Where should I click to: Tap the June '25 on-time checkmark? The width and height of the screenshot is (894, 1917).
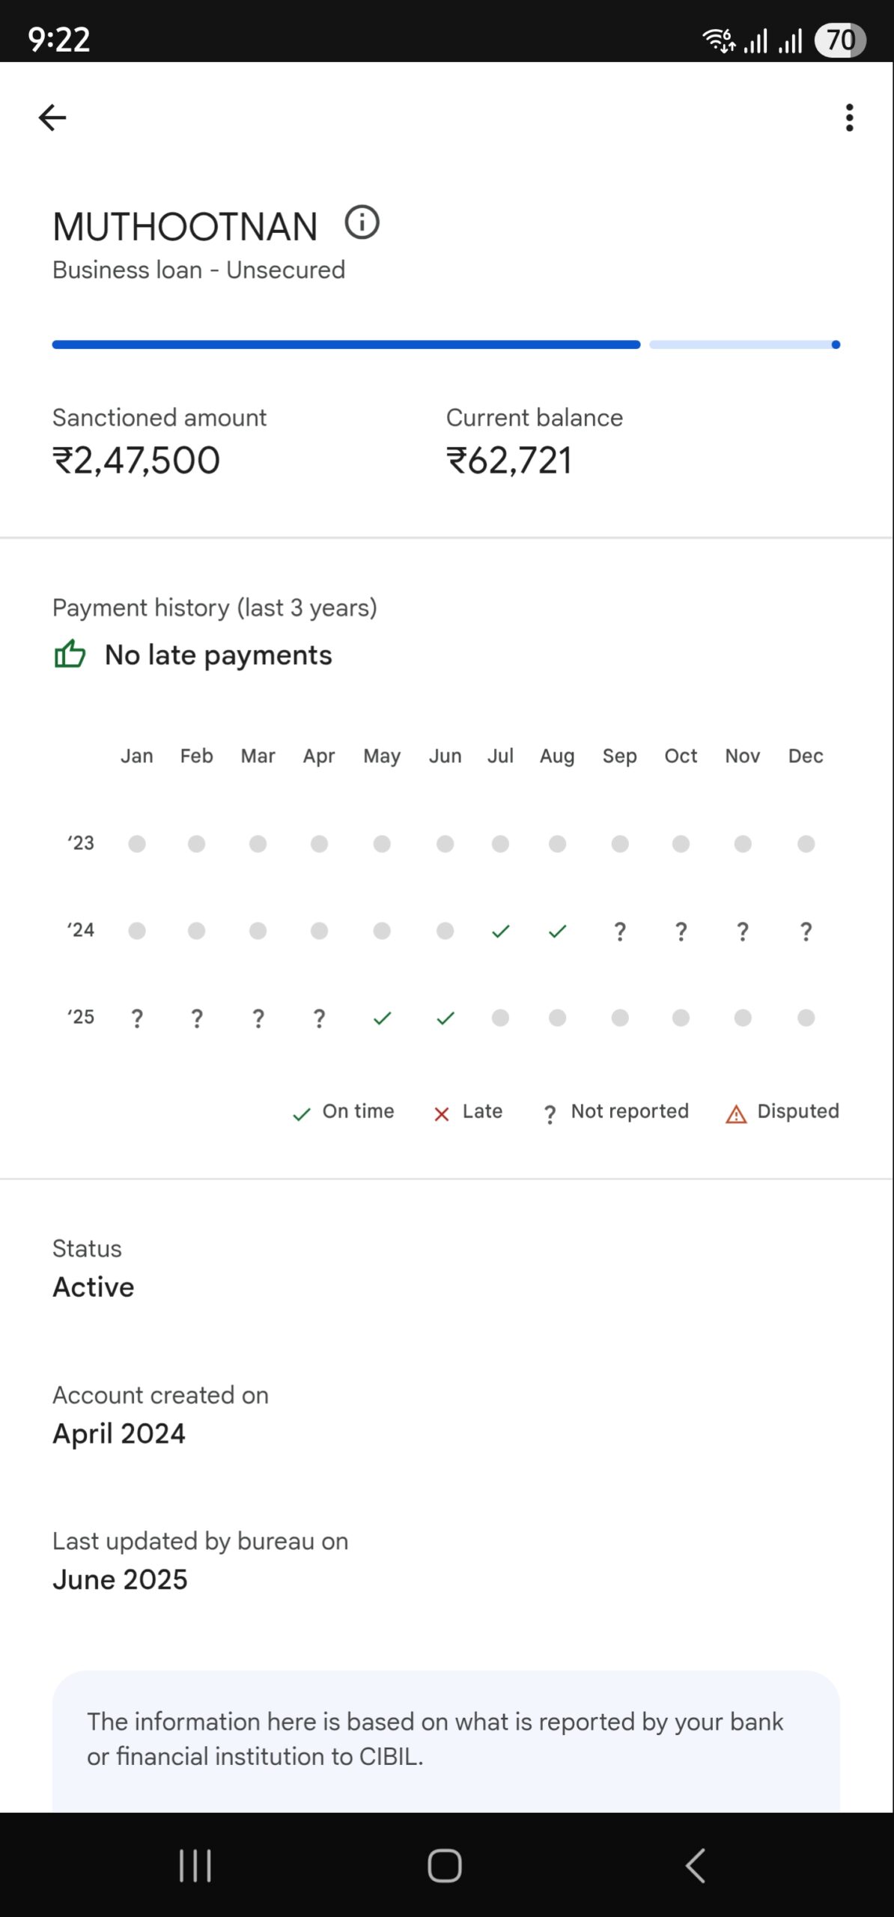(x=446, y=1018)
